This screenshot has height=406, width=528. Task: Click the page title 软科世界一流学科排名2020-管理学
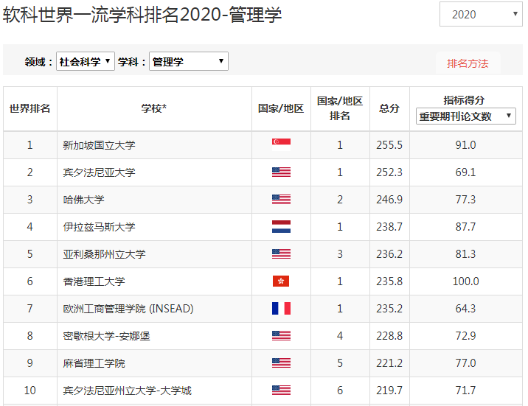coord(142,15)
